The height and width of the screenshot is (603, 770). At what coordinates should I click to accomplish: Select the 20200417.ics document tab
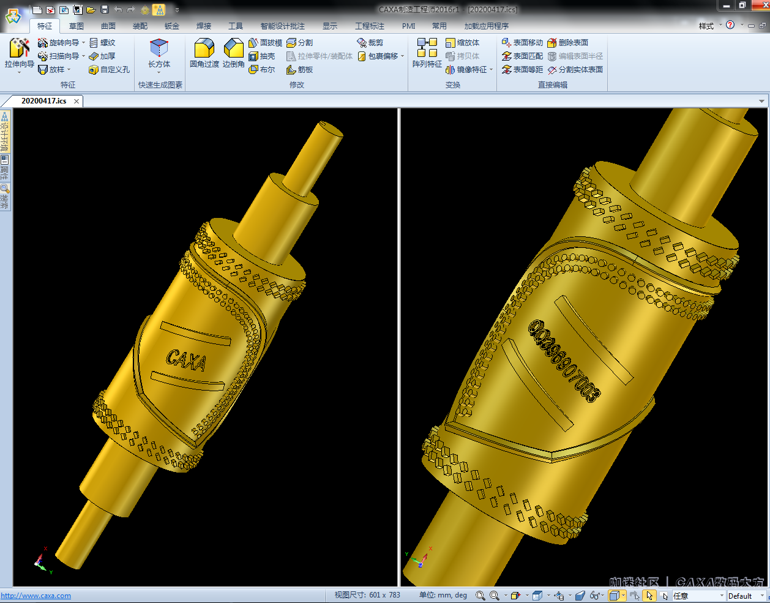[43, 101]
